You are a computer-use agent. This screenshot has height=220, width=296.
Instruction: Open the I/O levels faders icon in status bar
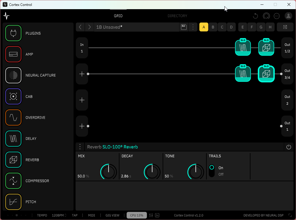pos(151,215)
